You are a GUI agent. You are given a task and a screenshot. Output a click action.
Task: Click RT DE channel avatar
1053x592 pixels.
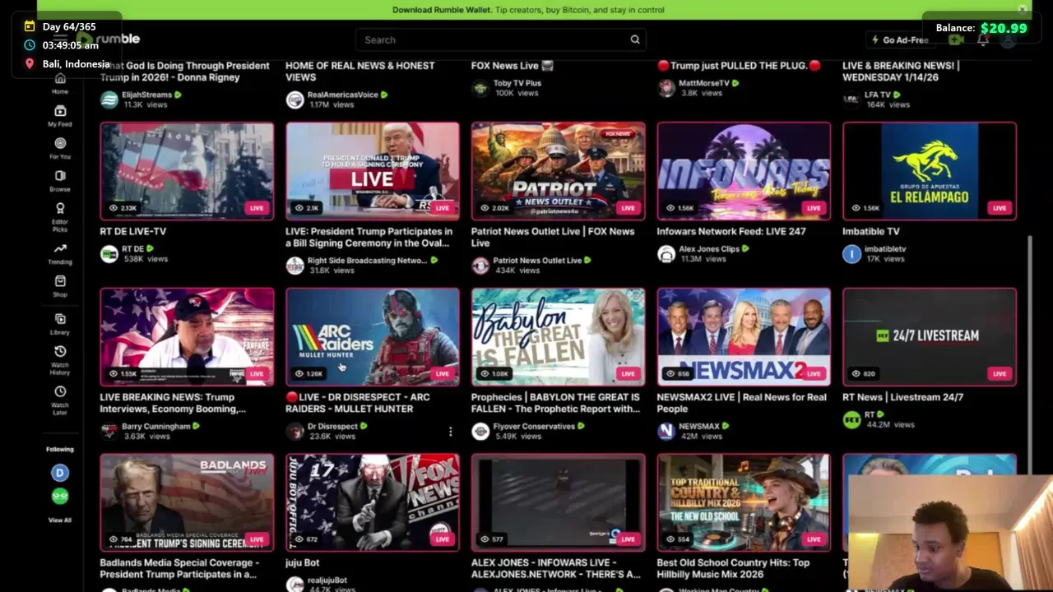click(109, 254)
